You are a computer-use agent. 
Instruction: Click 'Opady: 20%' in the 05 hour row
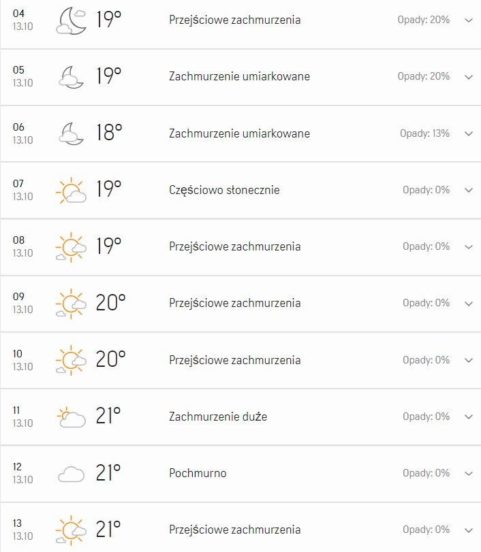pos(423,76)
